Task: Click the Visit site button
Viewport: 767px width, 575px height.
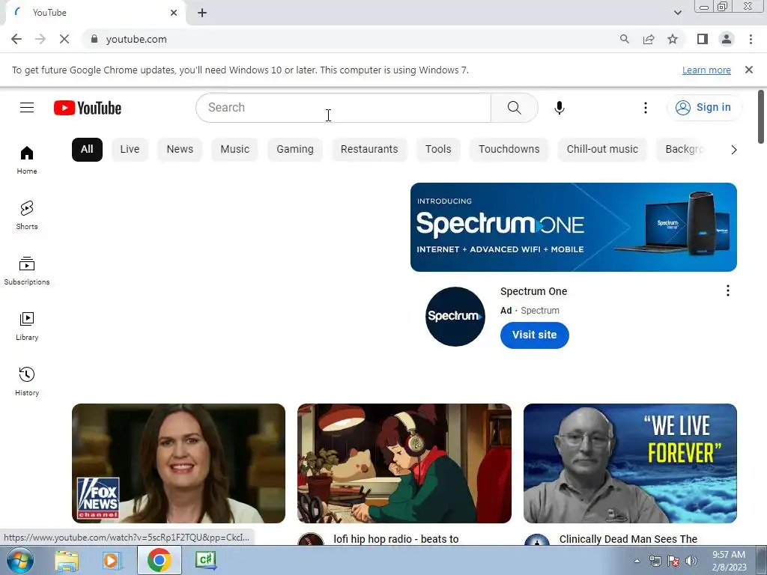Action: tap(534, 335)
